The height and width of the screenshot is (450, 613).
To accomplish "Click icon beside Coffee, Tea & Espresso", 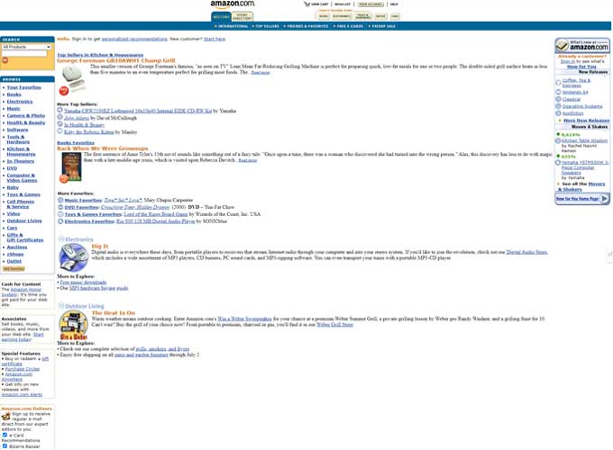I will 558,83.
